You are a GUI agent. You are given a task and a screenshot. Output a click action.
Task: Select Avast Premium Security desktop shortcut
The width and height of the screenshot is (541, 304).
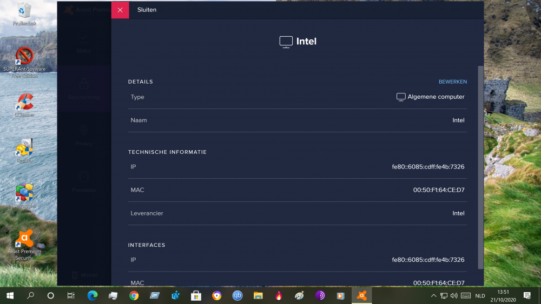[24, 245]
